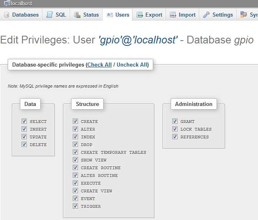This screenshot has width=258, height=220.
Task: Click the 'gpio'@'localhost' user link in heading
Action: (x=138, y=40)
